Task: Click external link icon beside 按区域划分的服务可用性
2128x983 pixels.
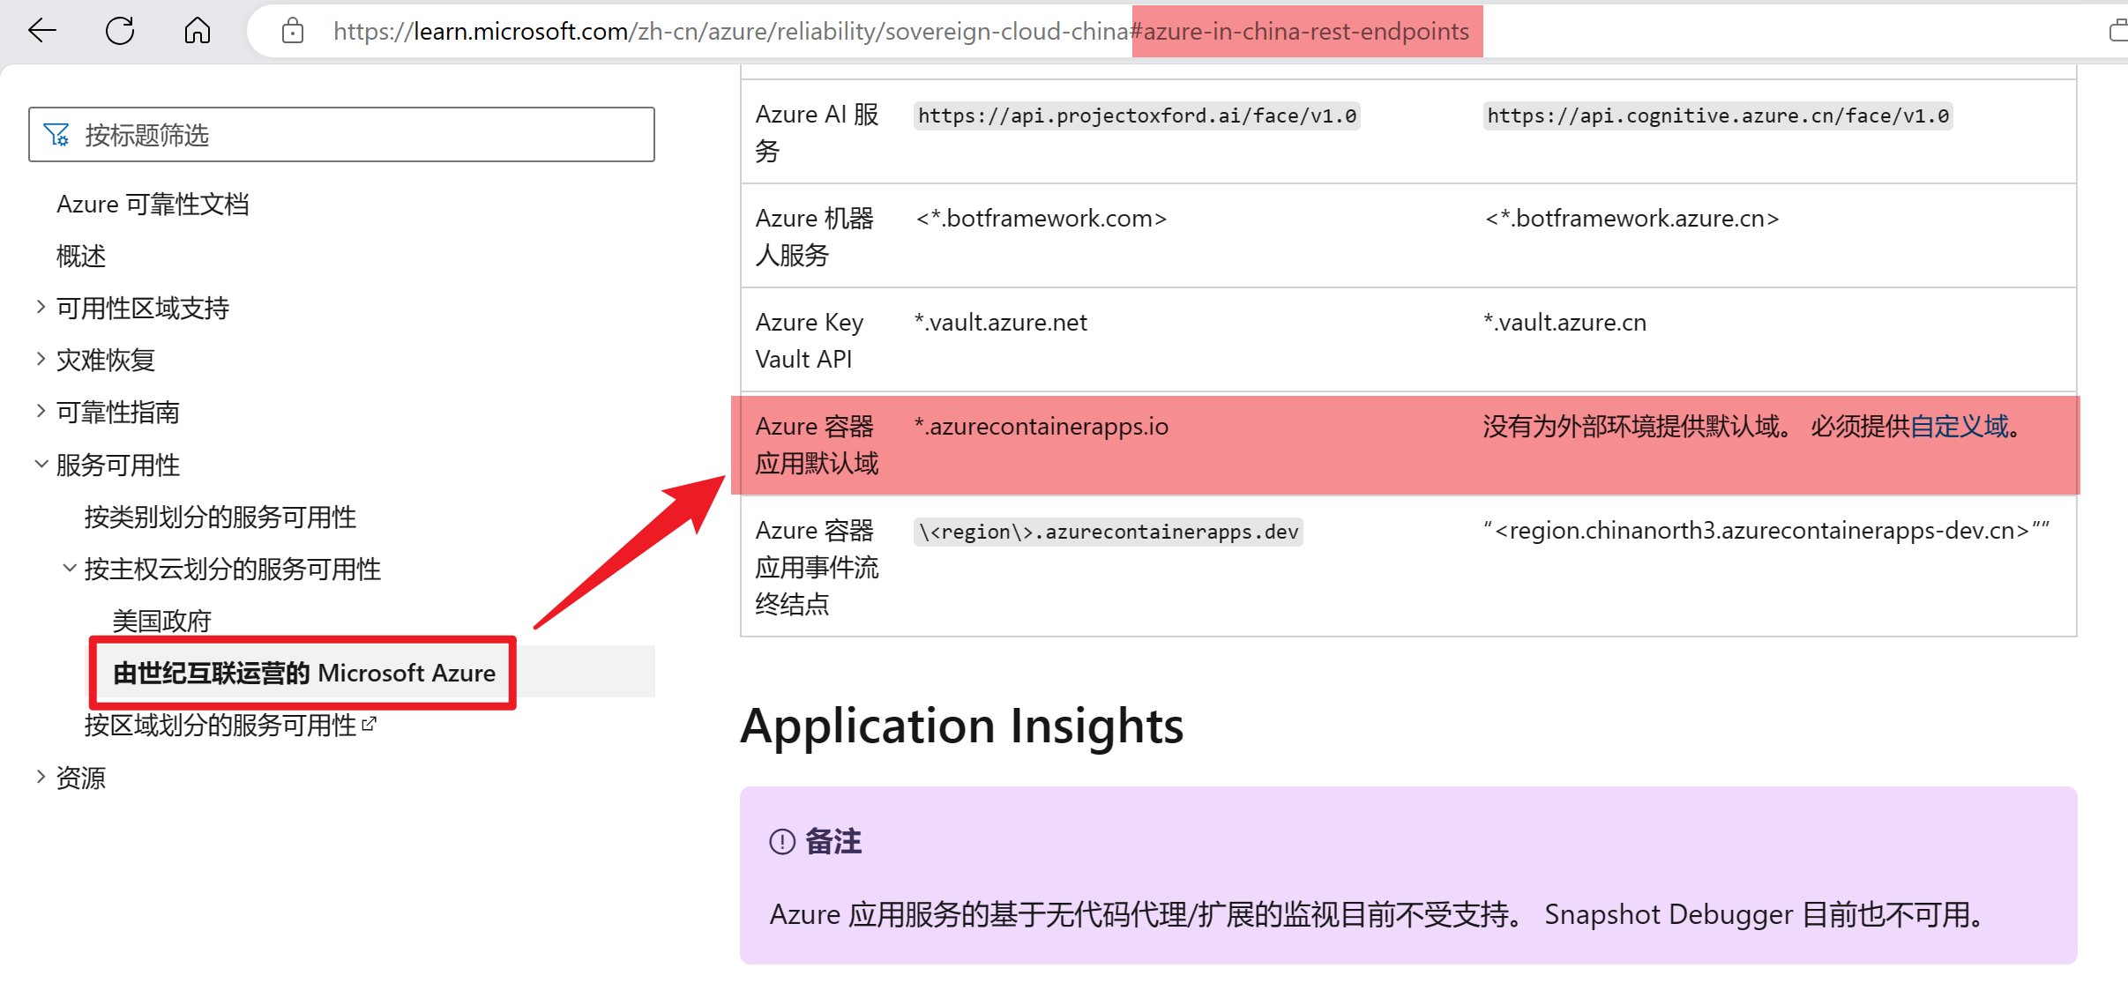Action: [369, 725]
